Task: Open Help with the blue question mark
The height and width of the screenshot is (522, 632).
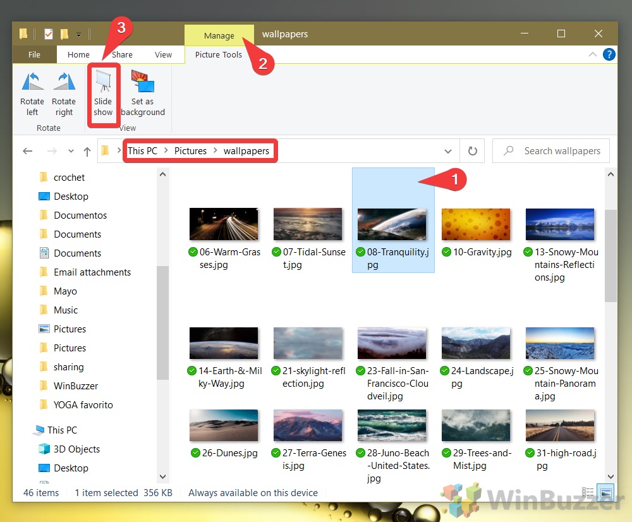Action: (x=609, y=54)
